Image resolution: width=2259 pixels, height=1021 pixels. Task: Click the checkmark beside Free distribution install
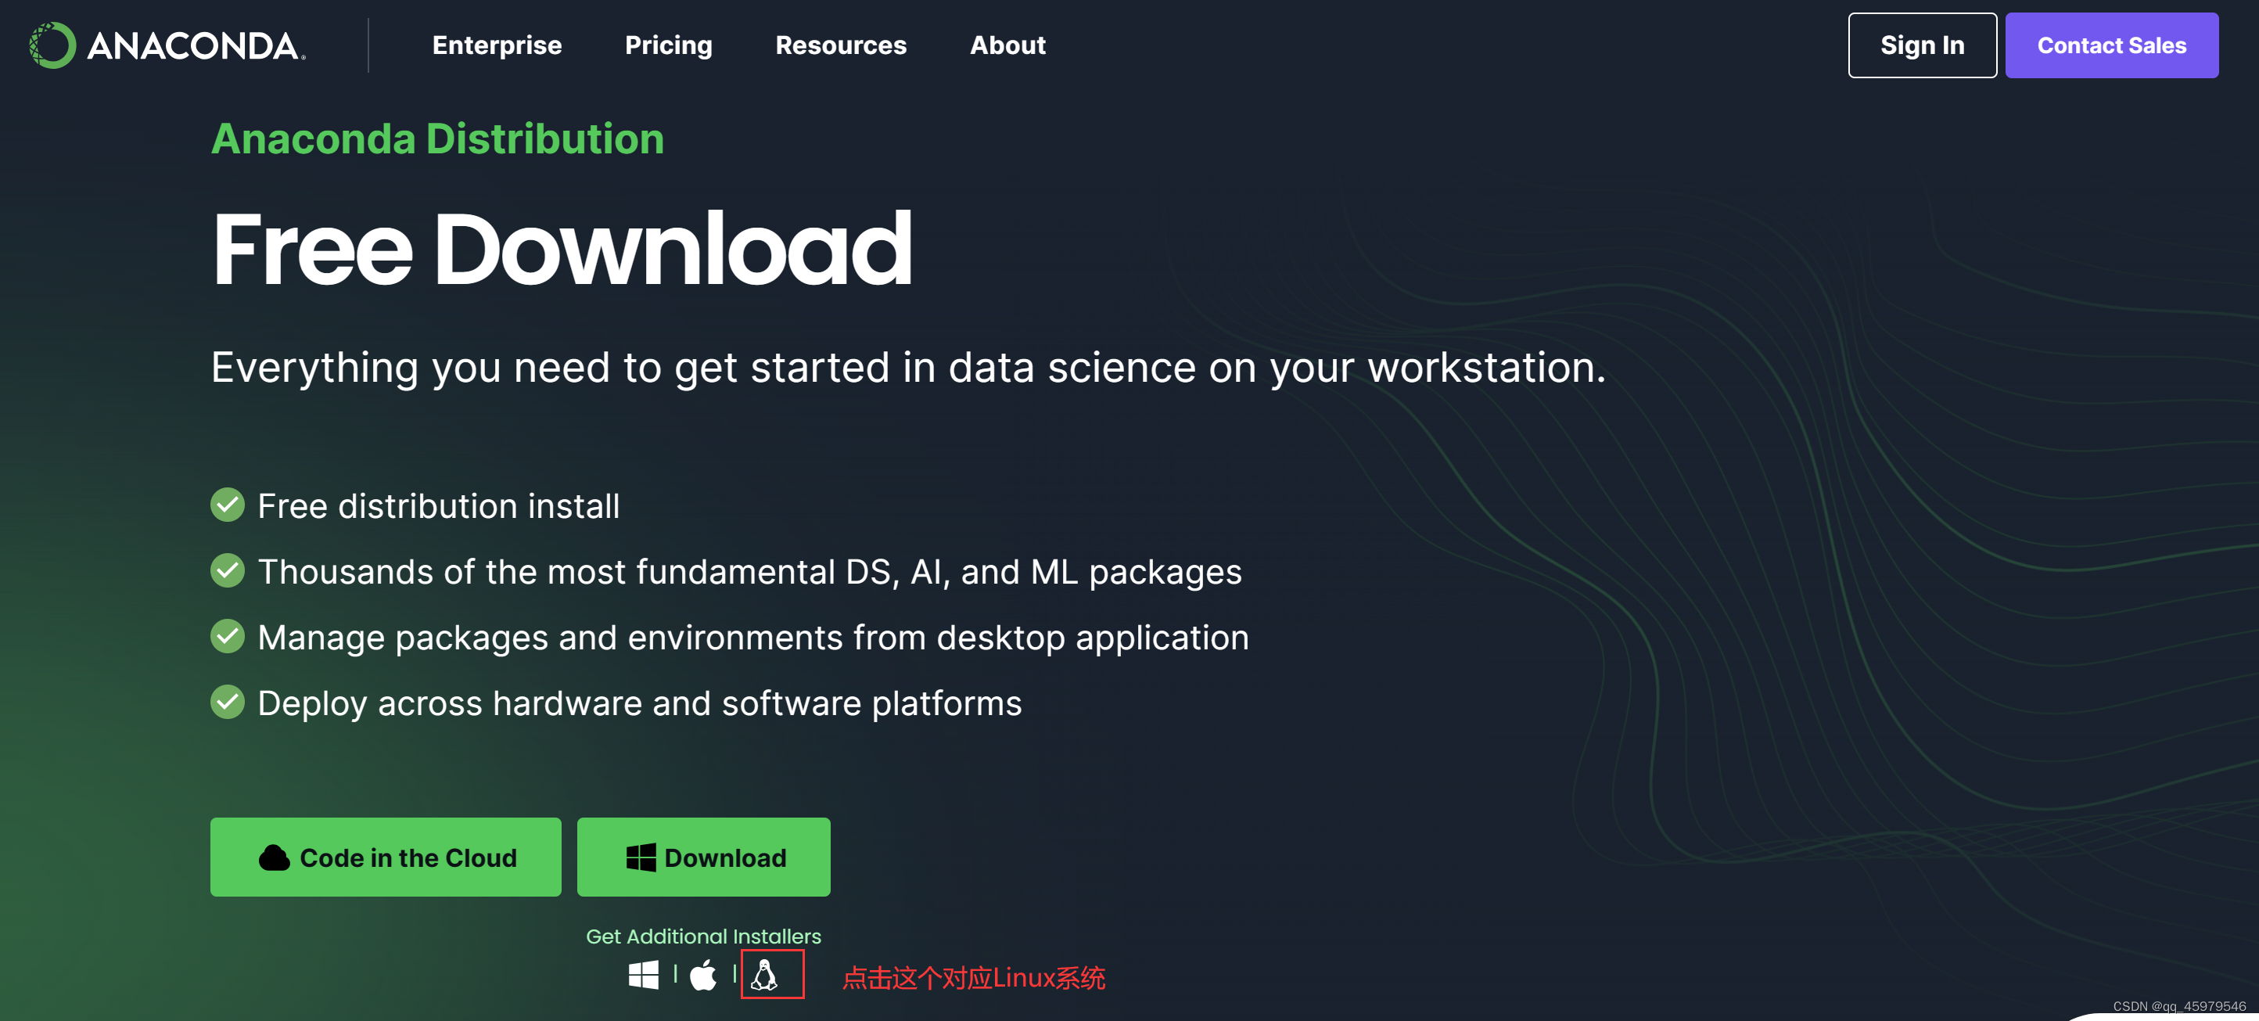(227, 505)
